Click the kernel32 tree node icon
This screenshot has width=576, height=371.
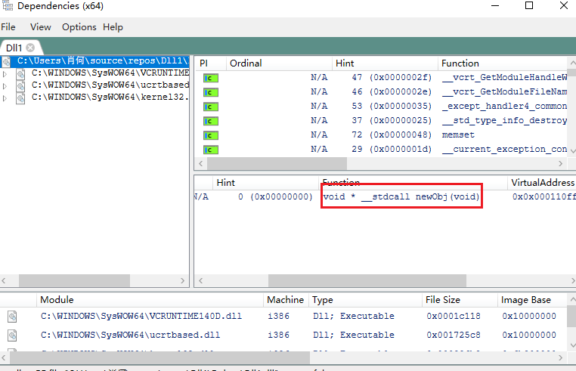20,97
